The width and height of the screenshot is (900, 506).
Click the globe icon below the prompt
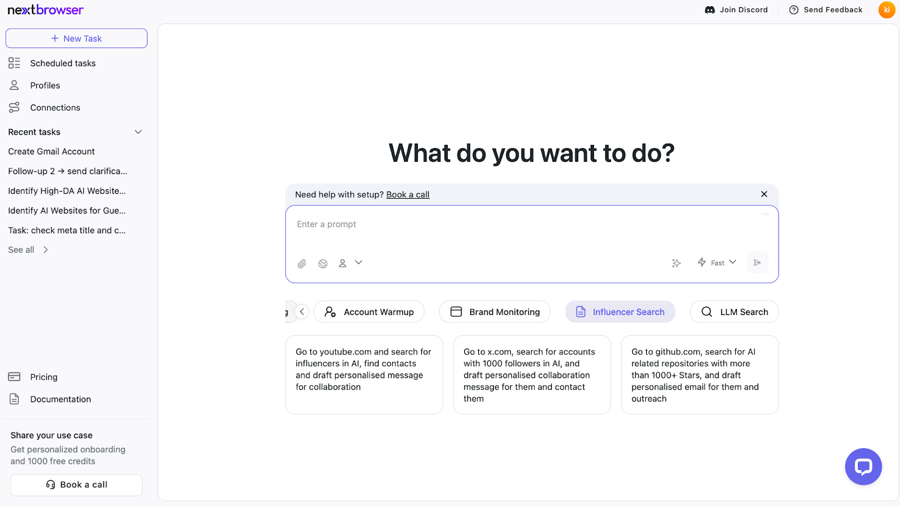[323, 263]
